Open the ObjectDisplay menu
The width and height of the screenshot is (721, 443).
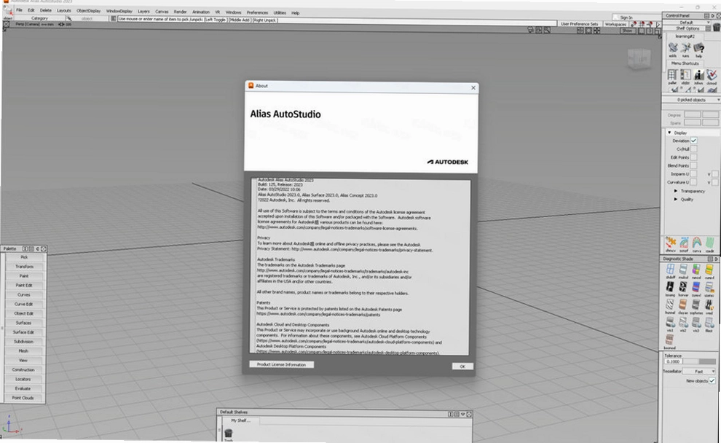pos(88,11)
